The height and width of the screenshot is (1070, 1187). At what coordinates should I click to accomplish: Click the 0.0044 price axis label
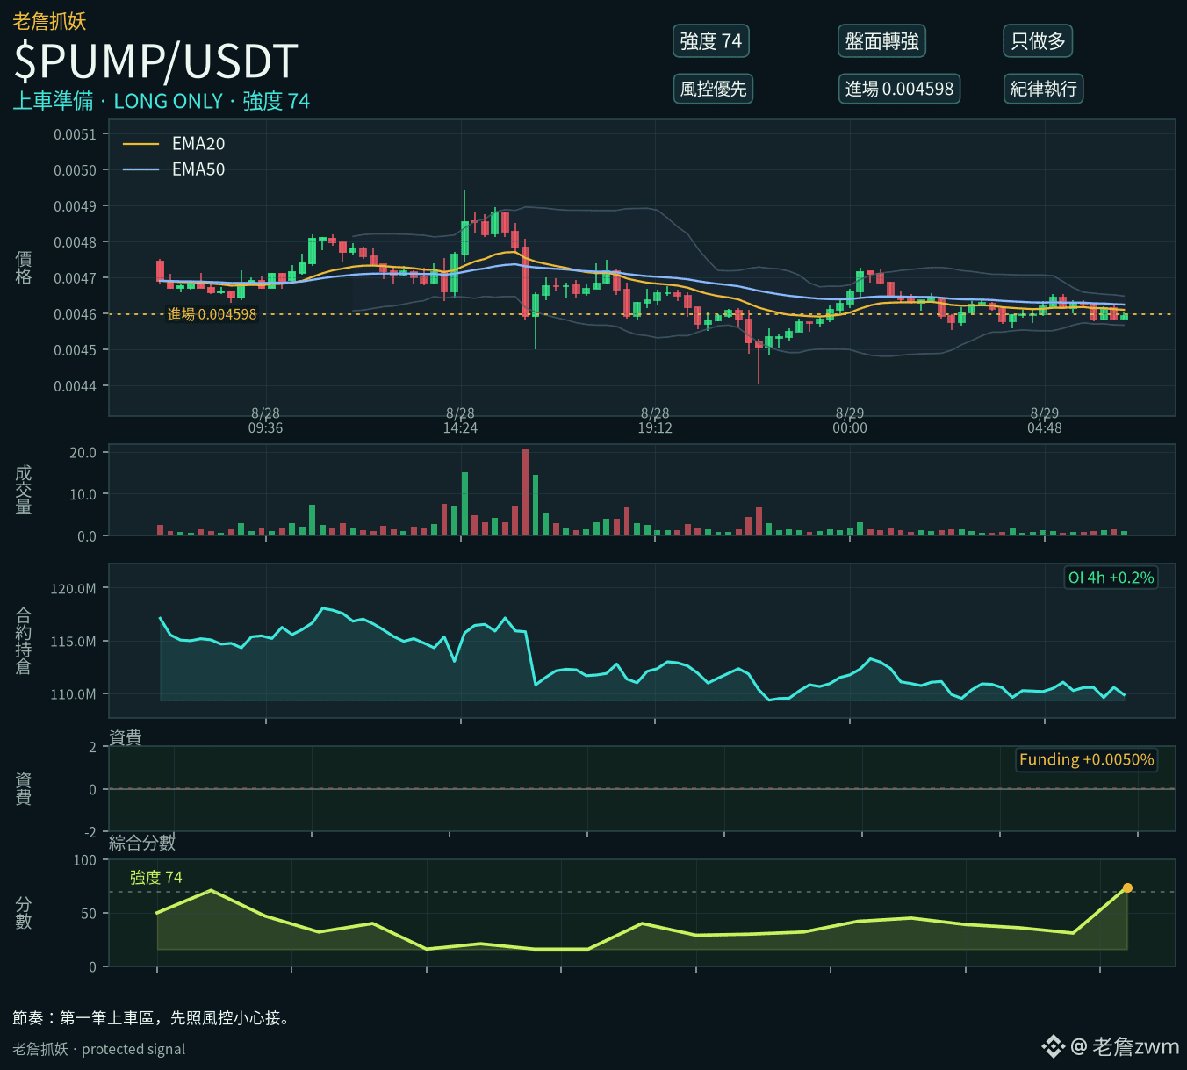[x=76, y=386]
